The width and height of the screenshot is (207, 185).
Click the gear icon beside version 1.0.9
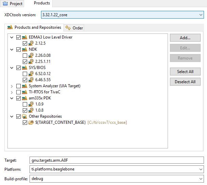click(x=31, y=104)
